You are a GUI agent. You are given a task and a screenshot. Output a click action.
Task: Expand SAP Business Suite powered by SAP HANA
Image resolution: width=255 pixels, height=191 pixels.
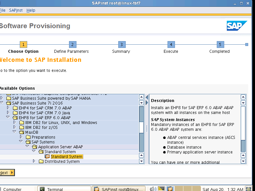click(x=2, y=98)
